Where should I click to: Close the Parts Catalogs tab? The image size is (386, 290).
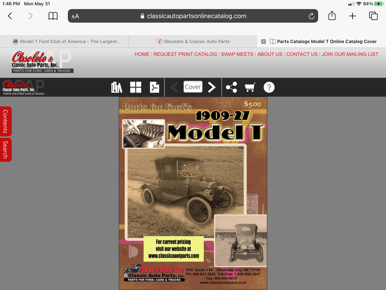tap(263, 42)
